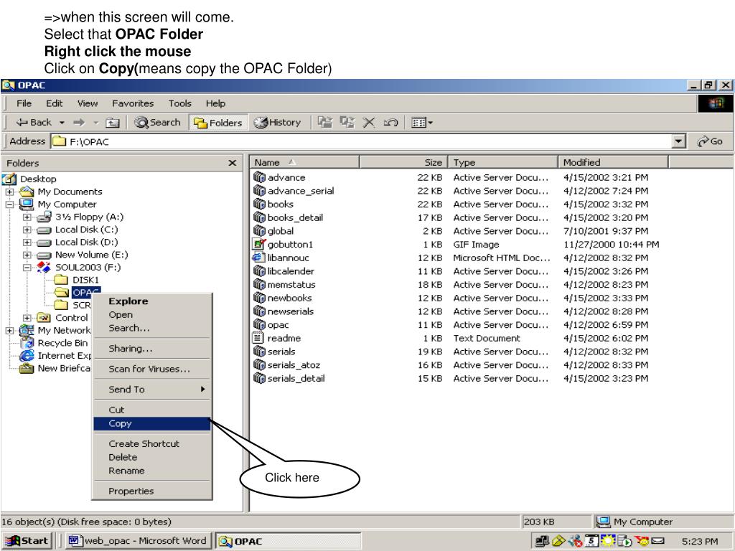Sort by the Type column header
Screen dimensions: 735x551
click(503, 163)
